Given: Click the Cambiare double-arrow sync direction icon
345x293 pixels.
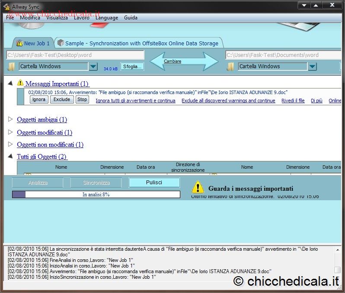Looking at the screenshot, I should [x=185, y=61].
